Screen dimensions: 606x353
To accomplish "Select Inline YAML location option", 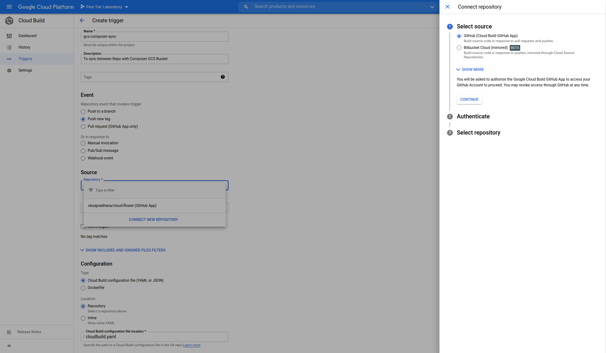I will (x=83, y=318).
